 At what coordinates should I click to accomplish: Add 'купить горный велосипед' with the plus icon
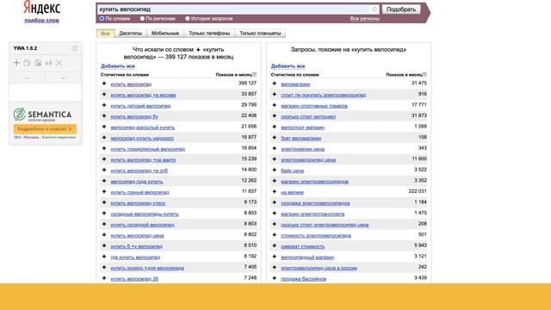[104, 192]
